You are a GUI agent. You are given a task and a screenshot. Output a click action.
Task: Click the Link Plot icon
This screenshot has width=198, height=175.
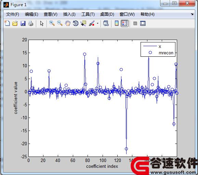pos(106,24)
